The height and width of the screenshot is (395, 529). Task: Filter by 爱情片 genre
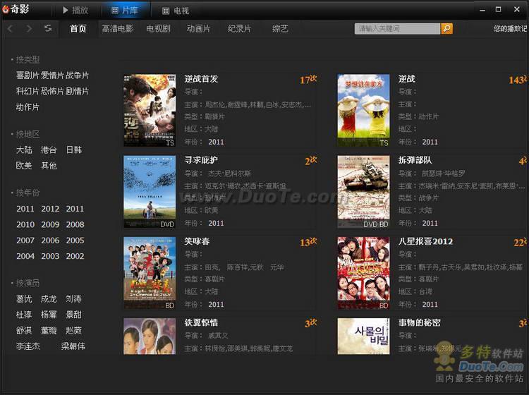[52, 75]
